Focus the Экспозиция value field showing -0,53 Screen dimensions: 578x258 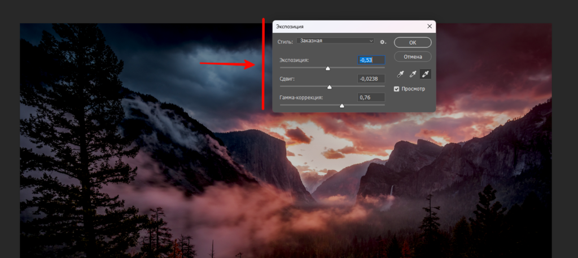pos(371,60)
